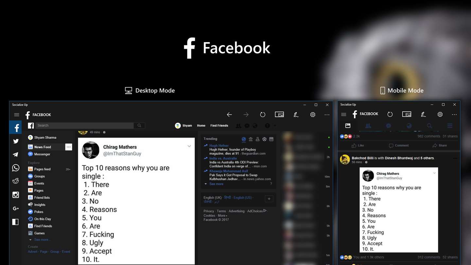Click the Facebook search field

[x=85, y=126]
